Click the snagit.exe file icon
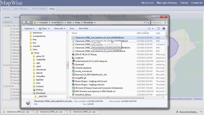204x115 pixels. tap(73, 58)
